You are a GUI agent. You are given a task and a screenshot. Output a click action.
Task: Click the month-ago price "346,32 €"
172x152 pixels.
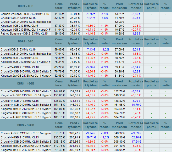tap(119, 133)
